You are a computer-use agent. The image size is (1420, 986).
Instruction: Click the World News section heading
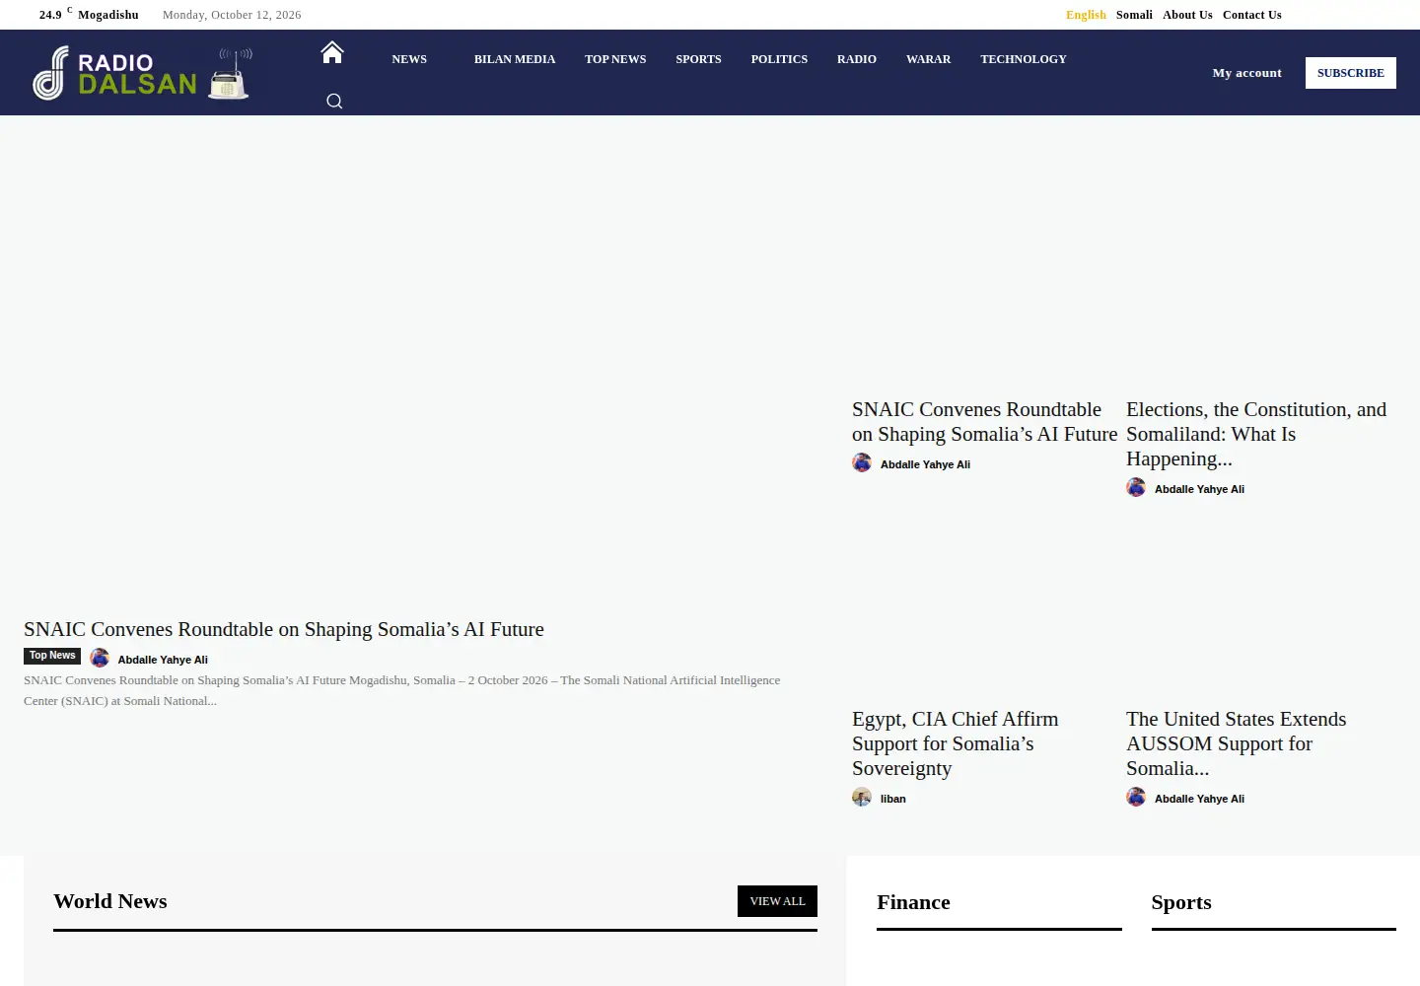pyautogui.click(x=110, y=901)
